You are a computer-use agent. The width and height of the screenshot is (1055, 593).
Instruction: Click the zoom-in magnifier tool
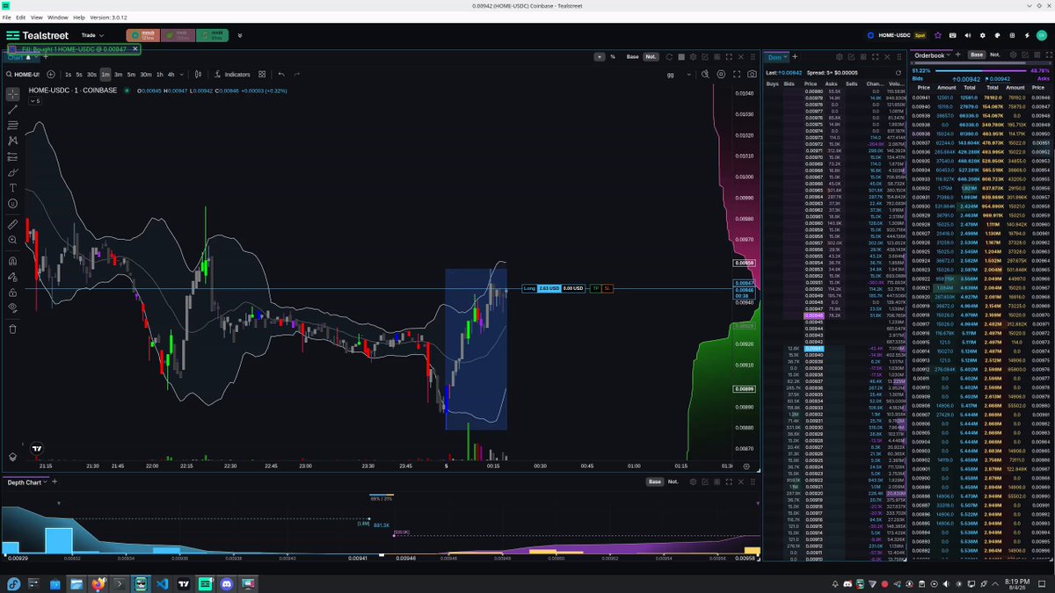pos(12,240)
